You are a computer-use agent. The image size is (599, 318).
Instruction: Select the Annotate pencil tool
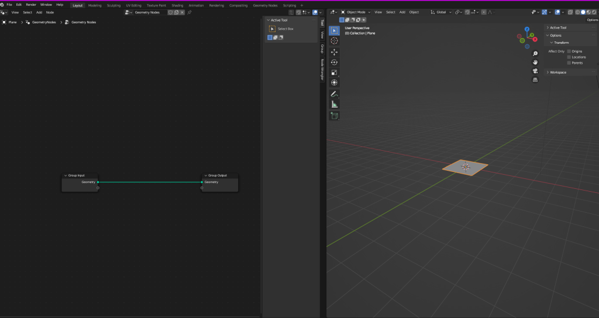pyautogui.click(x=334, y=94)
